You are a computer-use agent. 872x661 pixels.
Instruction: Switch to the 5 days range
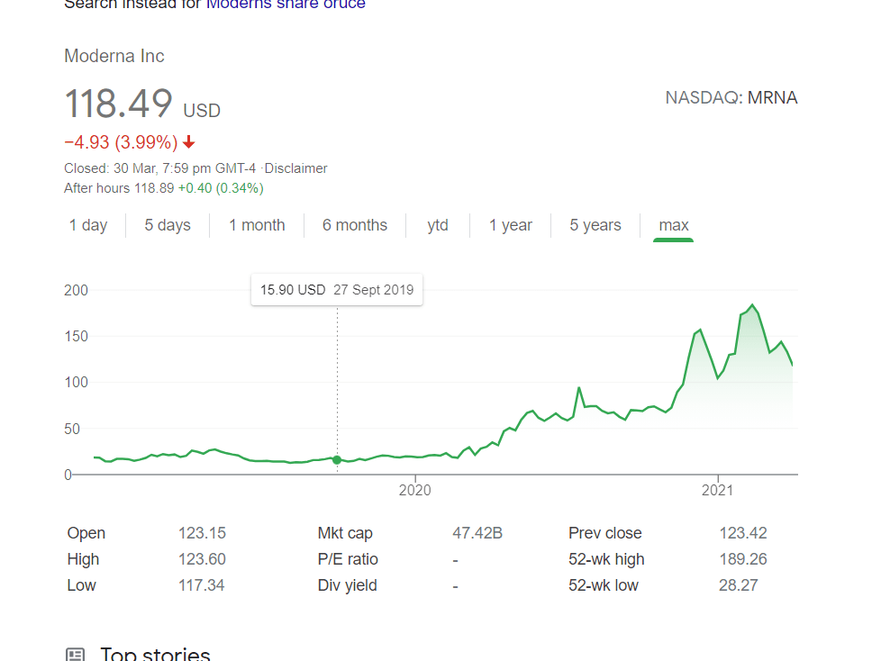[168, 225]
